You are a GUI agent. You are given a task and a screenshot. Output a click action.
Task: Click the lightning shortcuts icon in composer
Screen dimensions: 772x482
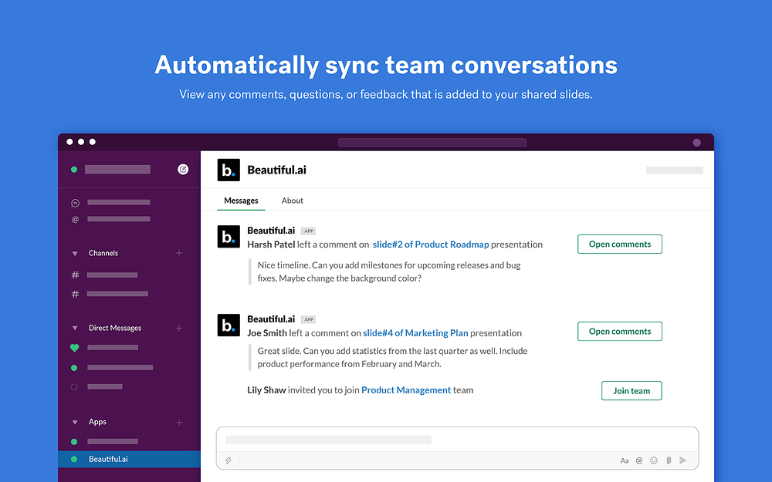pos(229,460)
